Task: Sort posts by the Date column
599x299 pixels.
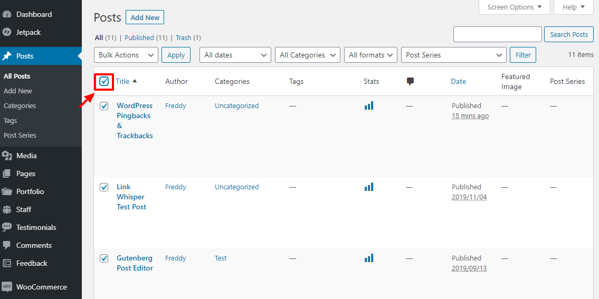Action: click(458, 81)
